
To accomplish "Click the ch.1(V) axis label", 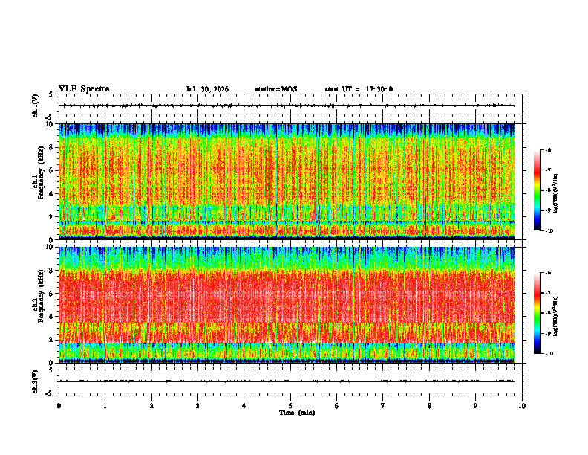I will click(36, 106).
